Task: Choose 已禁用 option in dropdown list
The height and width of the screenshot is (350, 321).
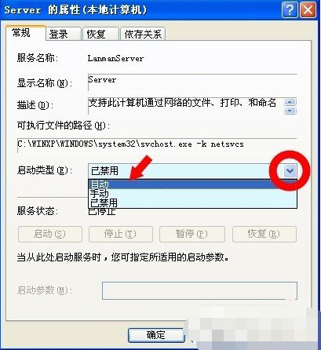Action: 192,202
